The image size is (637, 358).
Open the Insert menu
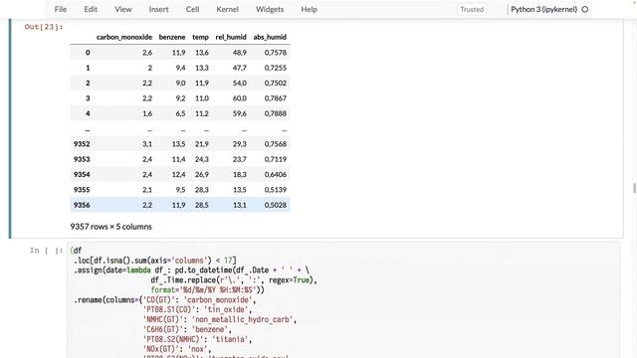click(158, 9)
